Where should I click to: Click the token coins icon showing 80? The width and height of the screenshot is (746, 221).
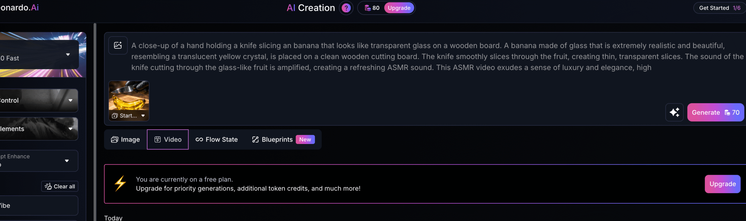coord(368,8)
